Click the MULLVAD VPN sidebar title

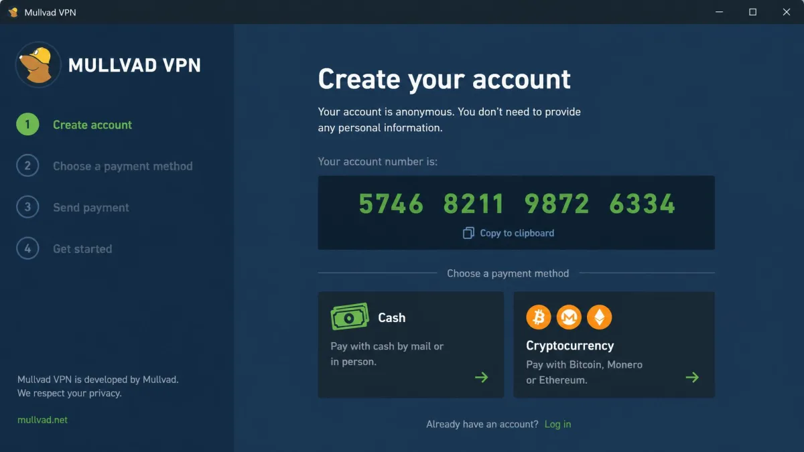135,65
